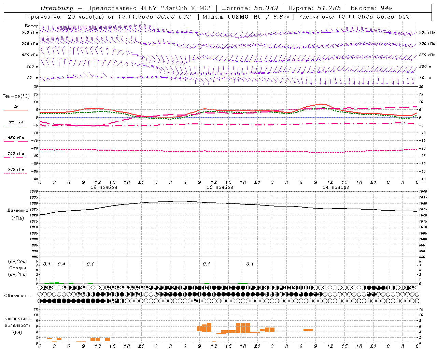This screenshot has height=349, width=437.
Task: Click the 'Рассчитано: 12.11.2025 05:25 UTC' timestamp
Action: click(x=354, y=17)
